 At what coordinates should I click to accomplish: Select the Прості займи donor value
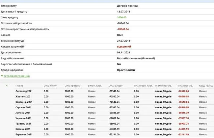[x=126, y=70]
